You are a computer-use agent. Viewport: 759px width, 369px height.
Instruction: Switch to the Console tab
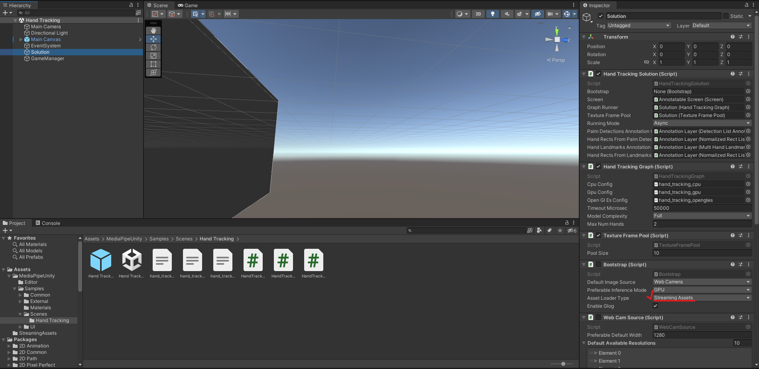pyautogui.click(x=48, y=223)
